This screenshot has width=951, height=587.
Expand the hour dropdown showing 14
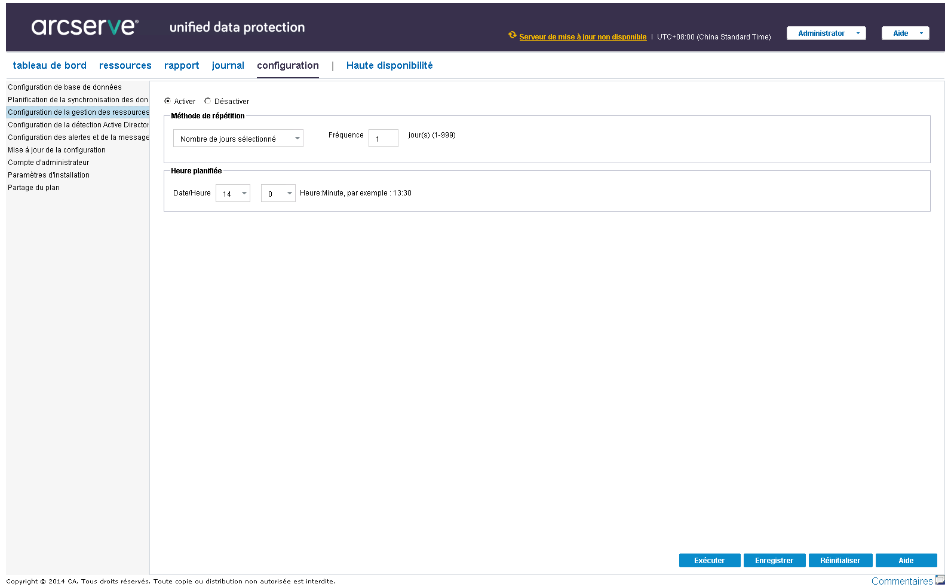pos(233,194)
